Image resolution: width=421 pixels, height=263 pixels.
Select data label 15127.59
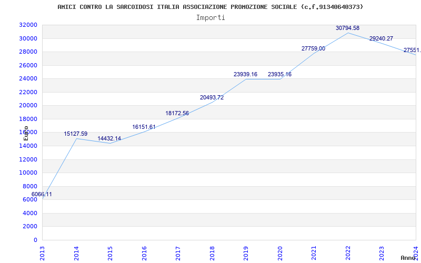point(75,134)
